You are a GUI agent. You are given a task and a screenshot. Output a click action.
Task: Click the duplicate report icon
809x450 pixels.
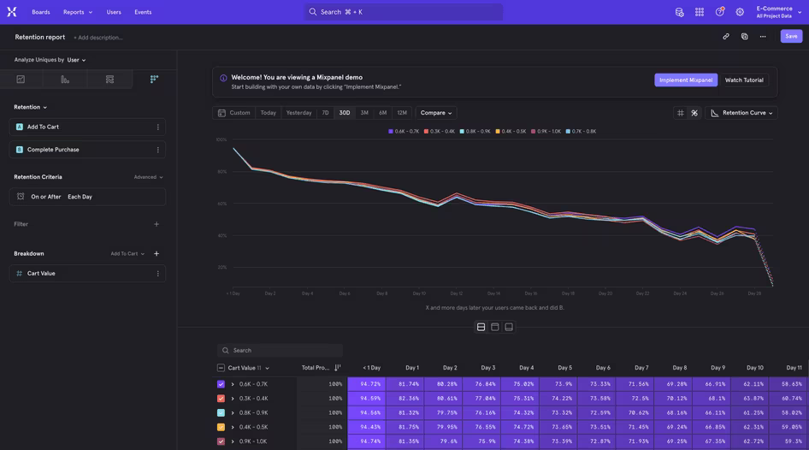coord(744,37)
